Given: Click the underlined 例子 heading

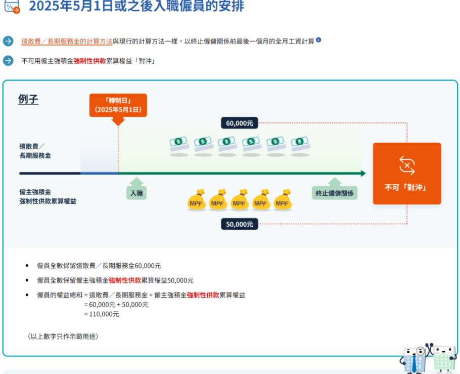Looking at the screenshot, I should pyautogui.click(x=28, y=99).
